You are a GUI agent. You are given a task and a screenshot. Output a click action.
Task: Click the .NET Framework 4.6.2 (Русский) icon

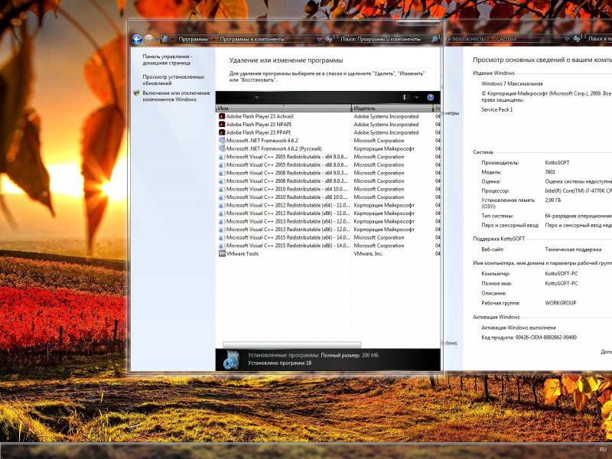[222, 148]
